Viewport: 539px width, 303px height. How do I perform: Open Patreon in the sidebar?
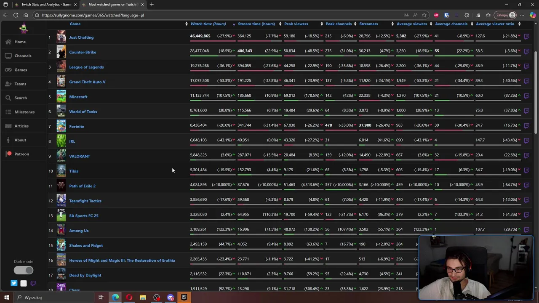[x=21, y=154]
